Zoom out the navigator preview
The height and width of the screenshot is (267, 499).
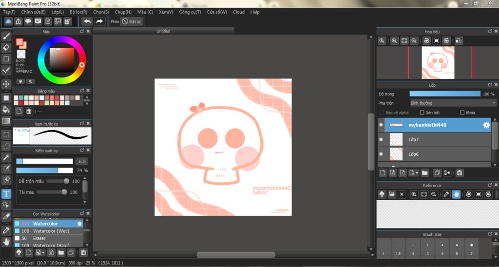pyautogui.click(x=414, y=41)
